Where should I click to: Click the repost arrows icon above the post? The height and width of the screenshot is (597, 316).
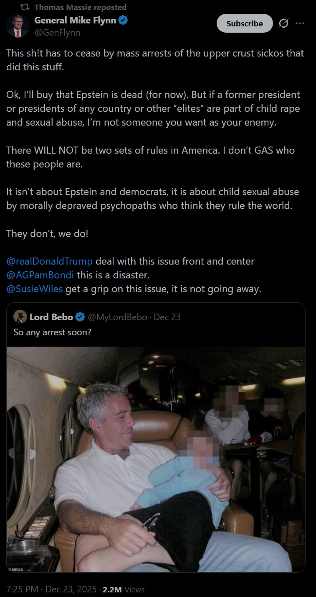(25, 7)
